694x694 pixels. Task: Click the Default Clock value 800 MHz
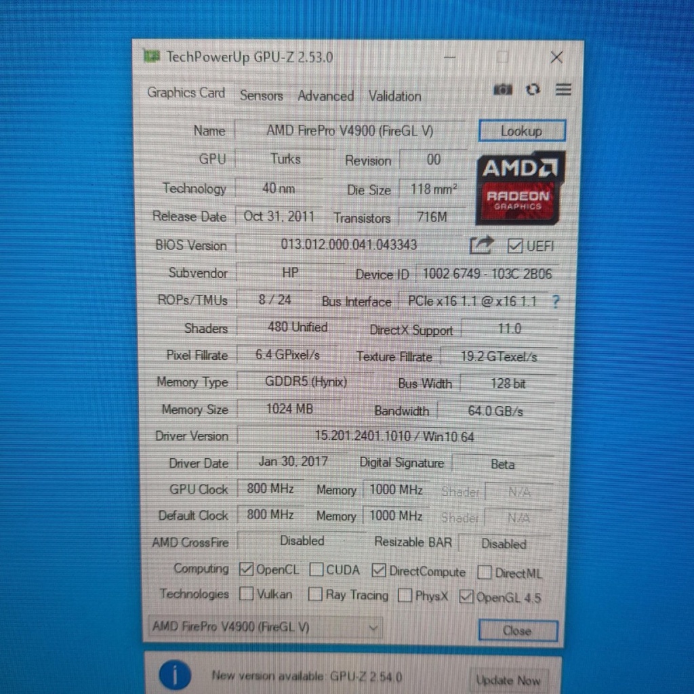coord(270,515)
